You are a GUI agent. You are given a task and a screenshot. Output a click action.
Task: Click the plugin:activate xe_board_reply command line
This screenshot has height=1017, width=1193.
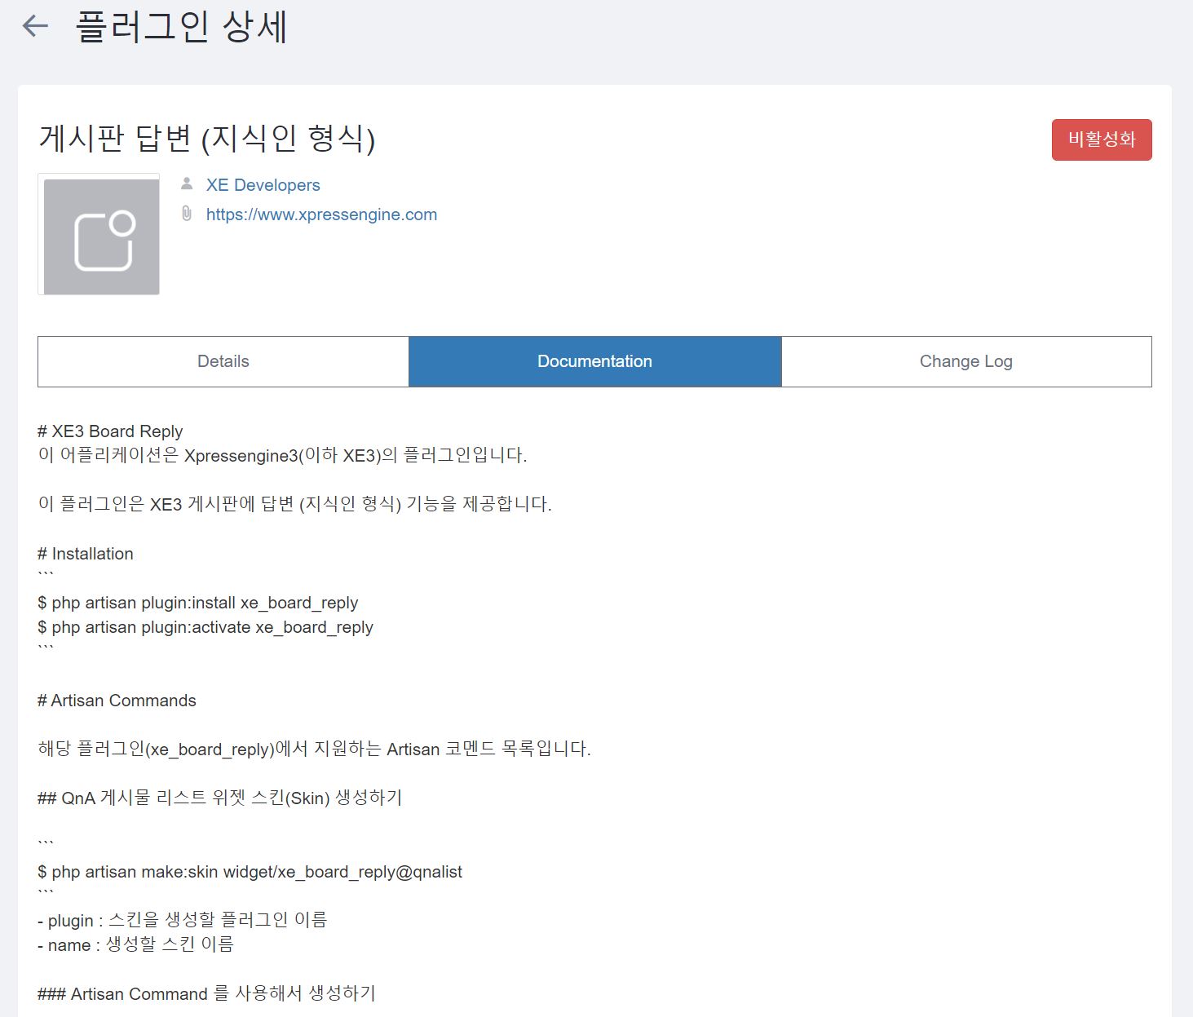205,627
